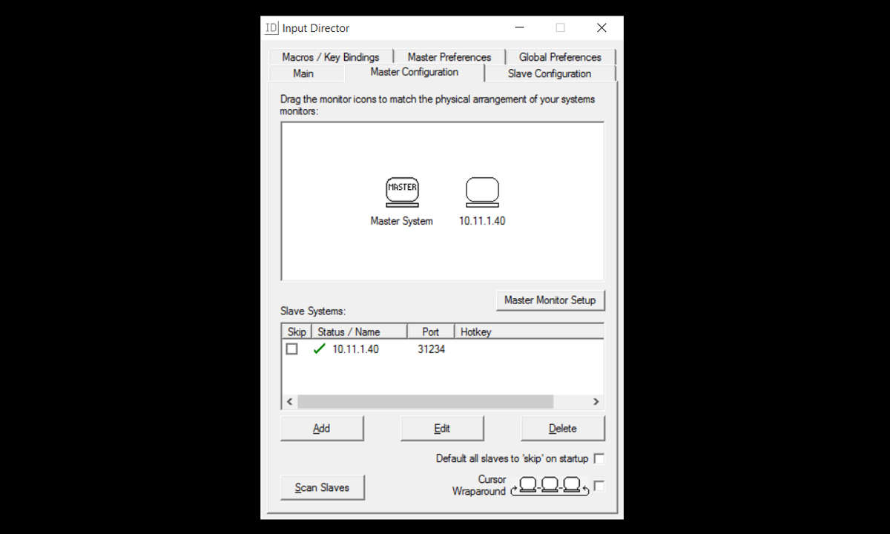Screen dimensions: 890x534
Task: Switch to the Slave Configuration tab
Action: (550, 73)
